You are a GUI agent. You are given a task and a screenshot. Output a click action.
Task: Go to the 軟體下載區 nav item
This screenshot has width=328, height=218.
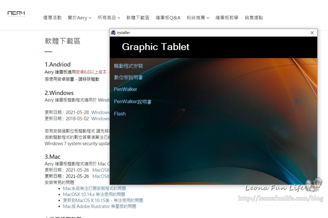[x=138, y=18]
